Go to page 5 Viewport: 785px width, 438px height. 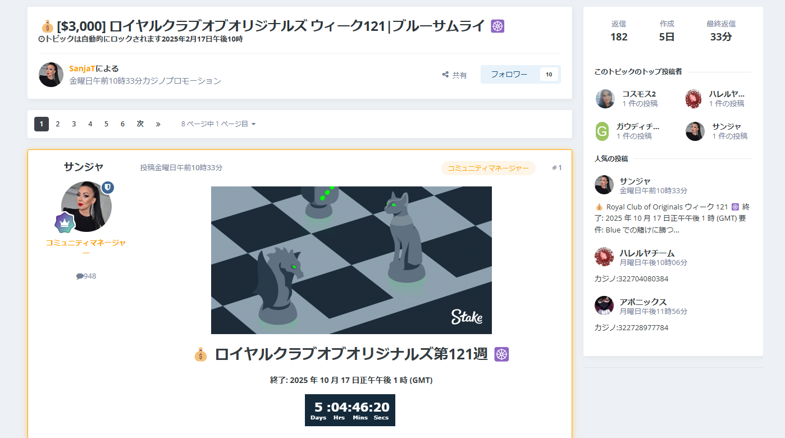106,124
